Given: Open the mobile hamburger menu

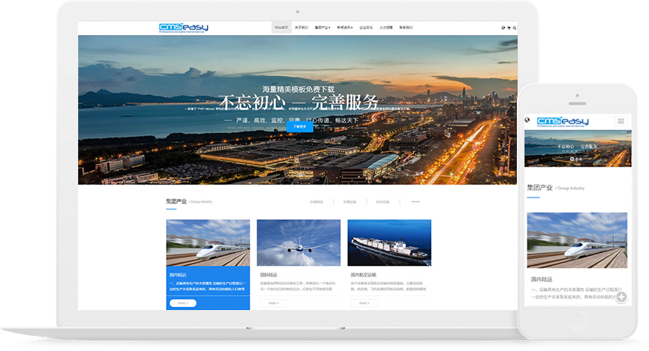Looking at the screenshot, I should 621,121.
